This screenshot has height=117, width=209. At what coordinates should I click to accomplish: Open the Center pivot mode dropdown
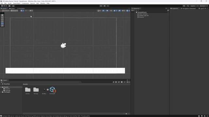coord(6,11)
